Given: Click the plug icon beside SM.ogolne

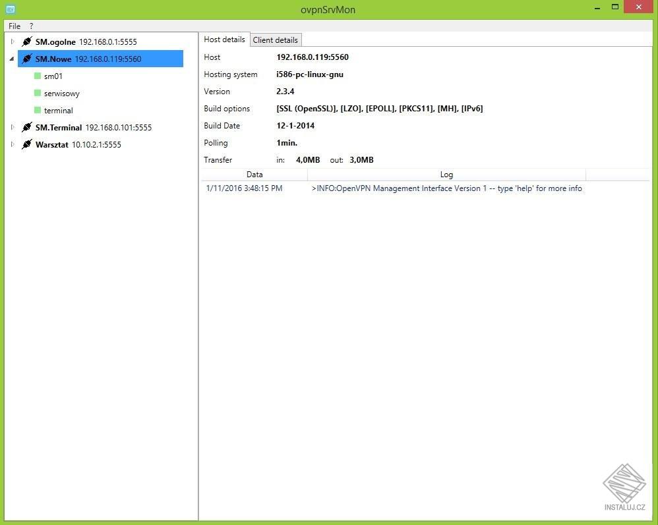Looking at the screenshot, I should (x=27, y=41).
